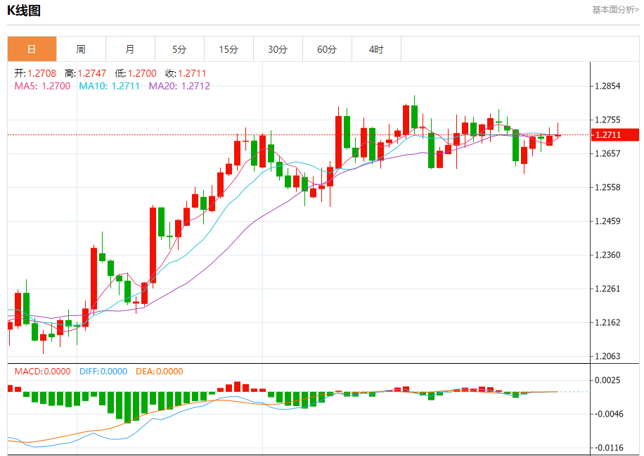Viewport: 644px width, 456px height.
Task: Click the MA5: 1.2700 legend
Action: (x=43, y=86)
